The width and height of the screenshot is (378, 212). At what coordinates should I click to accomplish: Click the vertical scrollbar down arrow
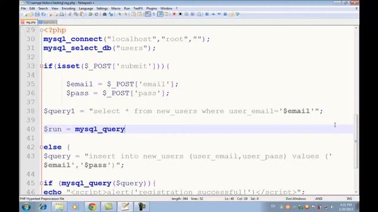pyautogui.click(x=356, y=193)
